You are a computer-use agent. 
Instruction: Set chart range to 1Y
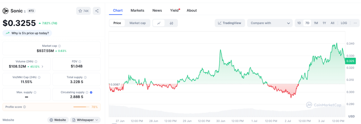click(x=324, y=23)
